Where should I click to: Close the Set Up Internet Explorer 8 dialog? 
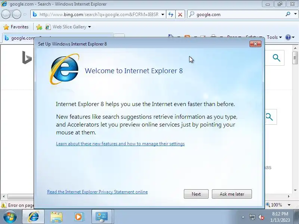(x=255, y=44)
